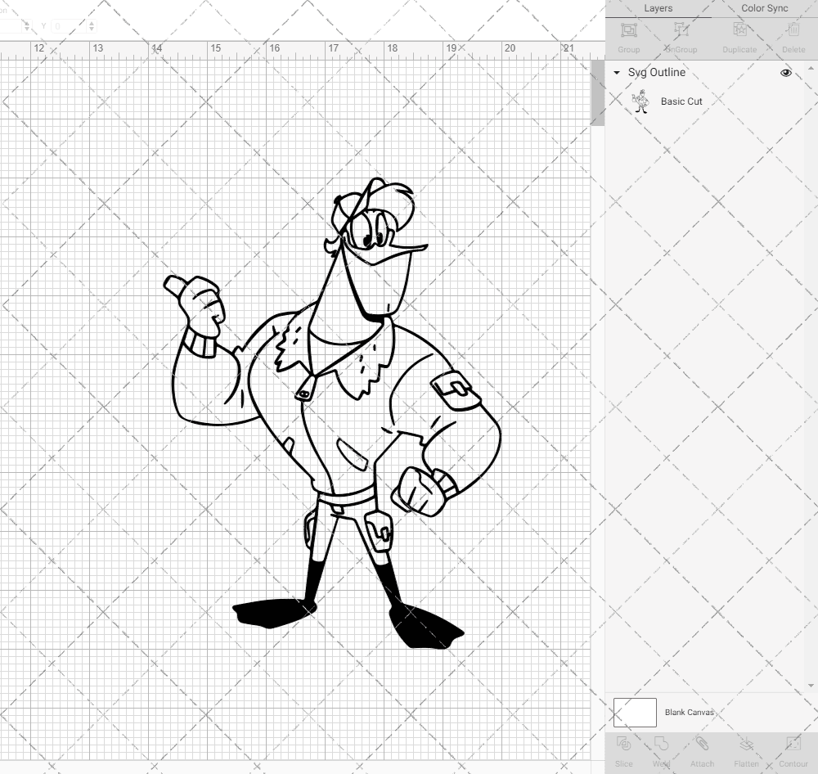
Task: Click the canvas vertical scrollbar thumb
Action: tap(597, 92)
